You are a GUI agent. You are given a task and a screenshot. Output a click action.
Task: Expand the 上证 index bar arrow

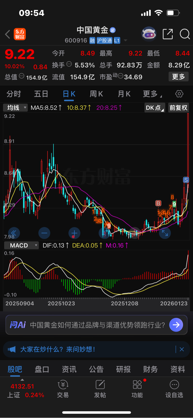click(22, 380)
